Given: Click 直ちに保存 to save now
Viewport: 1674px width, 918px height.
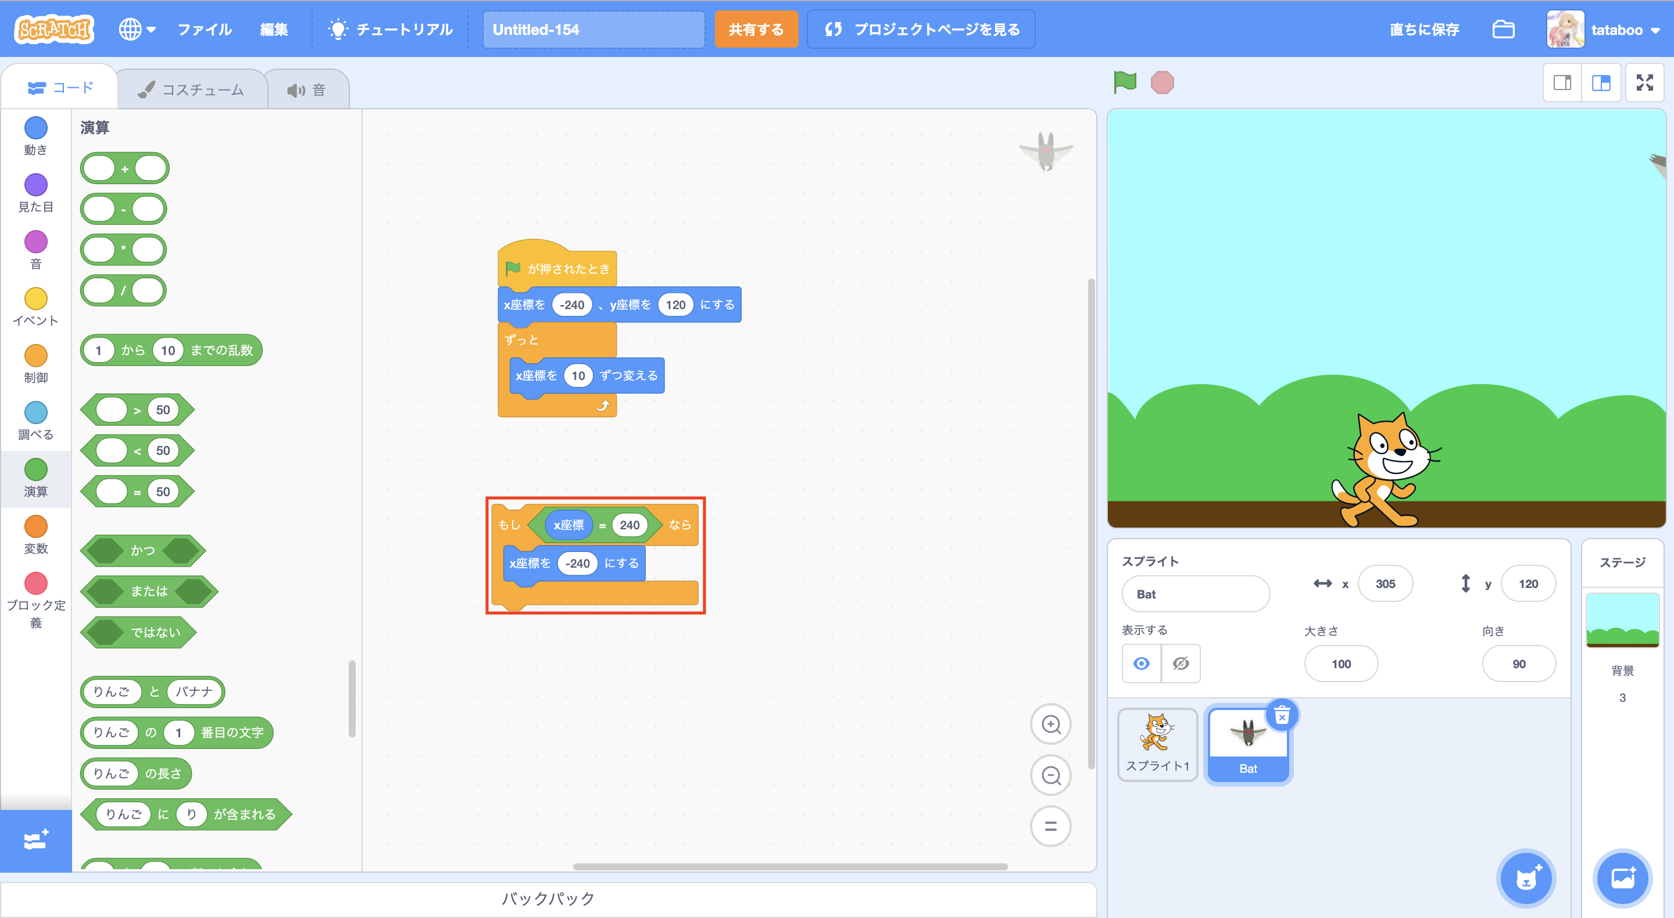Looking at the screenshot, I should (1424, 29).
